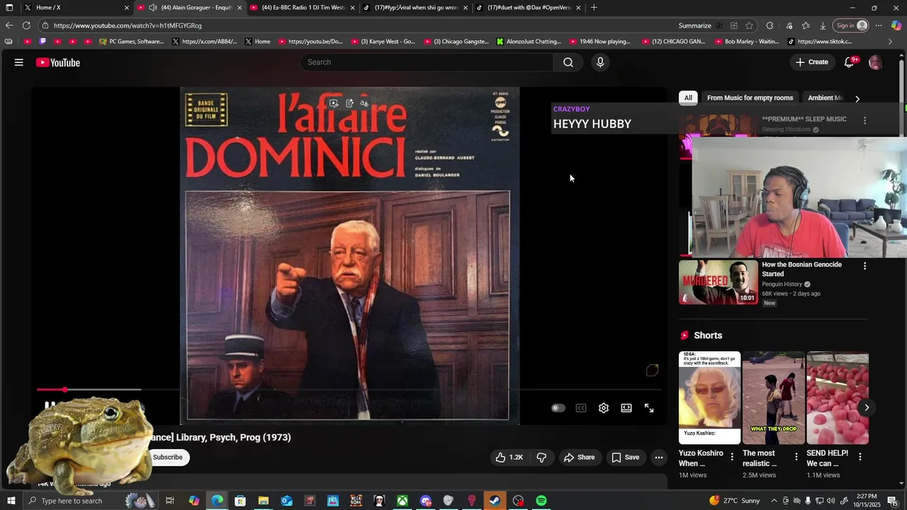Open SEND HELP short thumbnail
The width and height of the screenshot is (907, 510).
838,398
